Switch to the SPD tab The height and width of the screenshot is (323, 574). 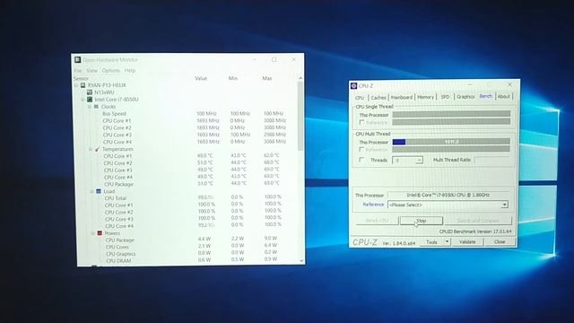[x=445, y=97]
